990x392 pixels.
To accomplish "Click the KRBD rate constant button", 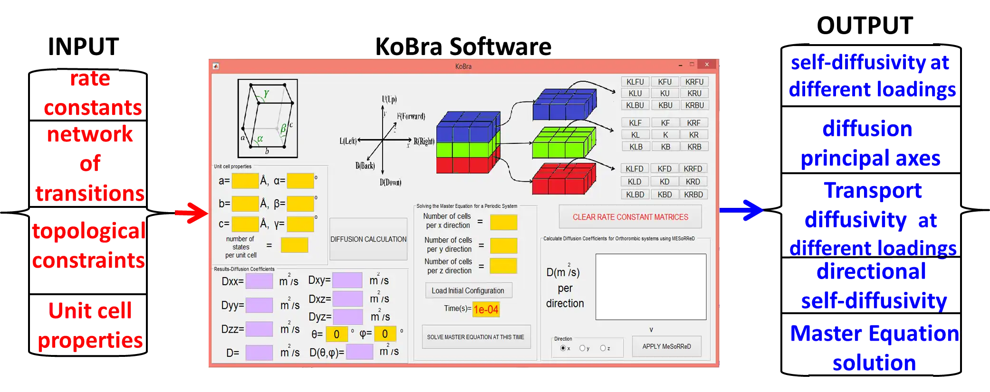I will [x=693, y=195].
